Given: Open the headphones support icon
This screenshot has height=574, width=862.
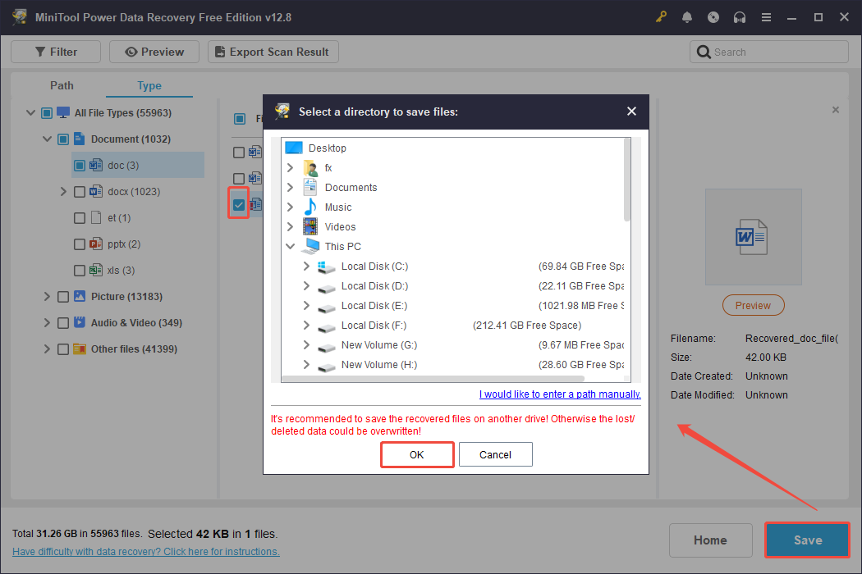Looking at the screenshot, I should pos(740,17).
